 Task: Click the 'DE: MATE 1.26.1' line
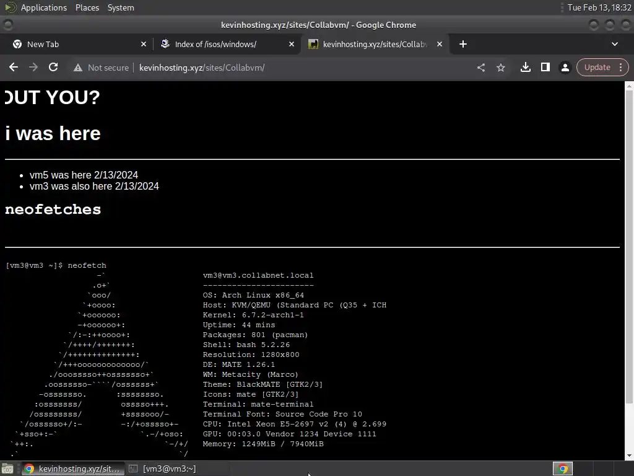pos(238,364)
